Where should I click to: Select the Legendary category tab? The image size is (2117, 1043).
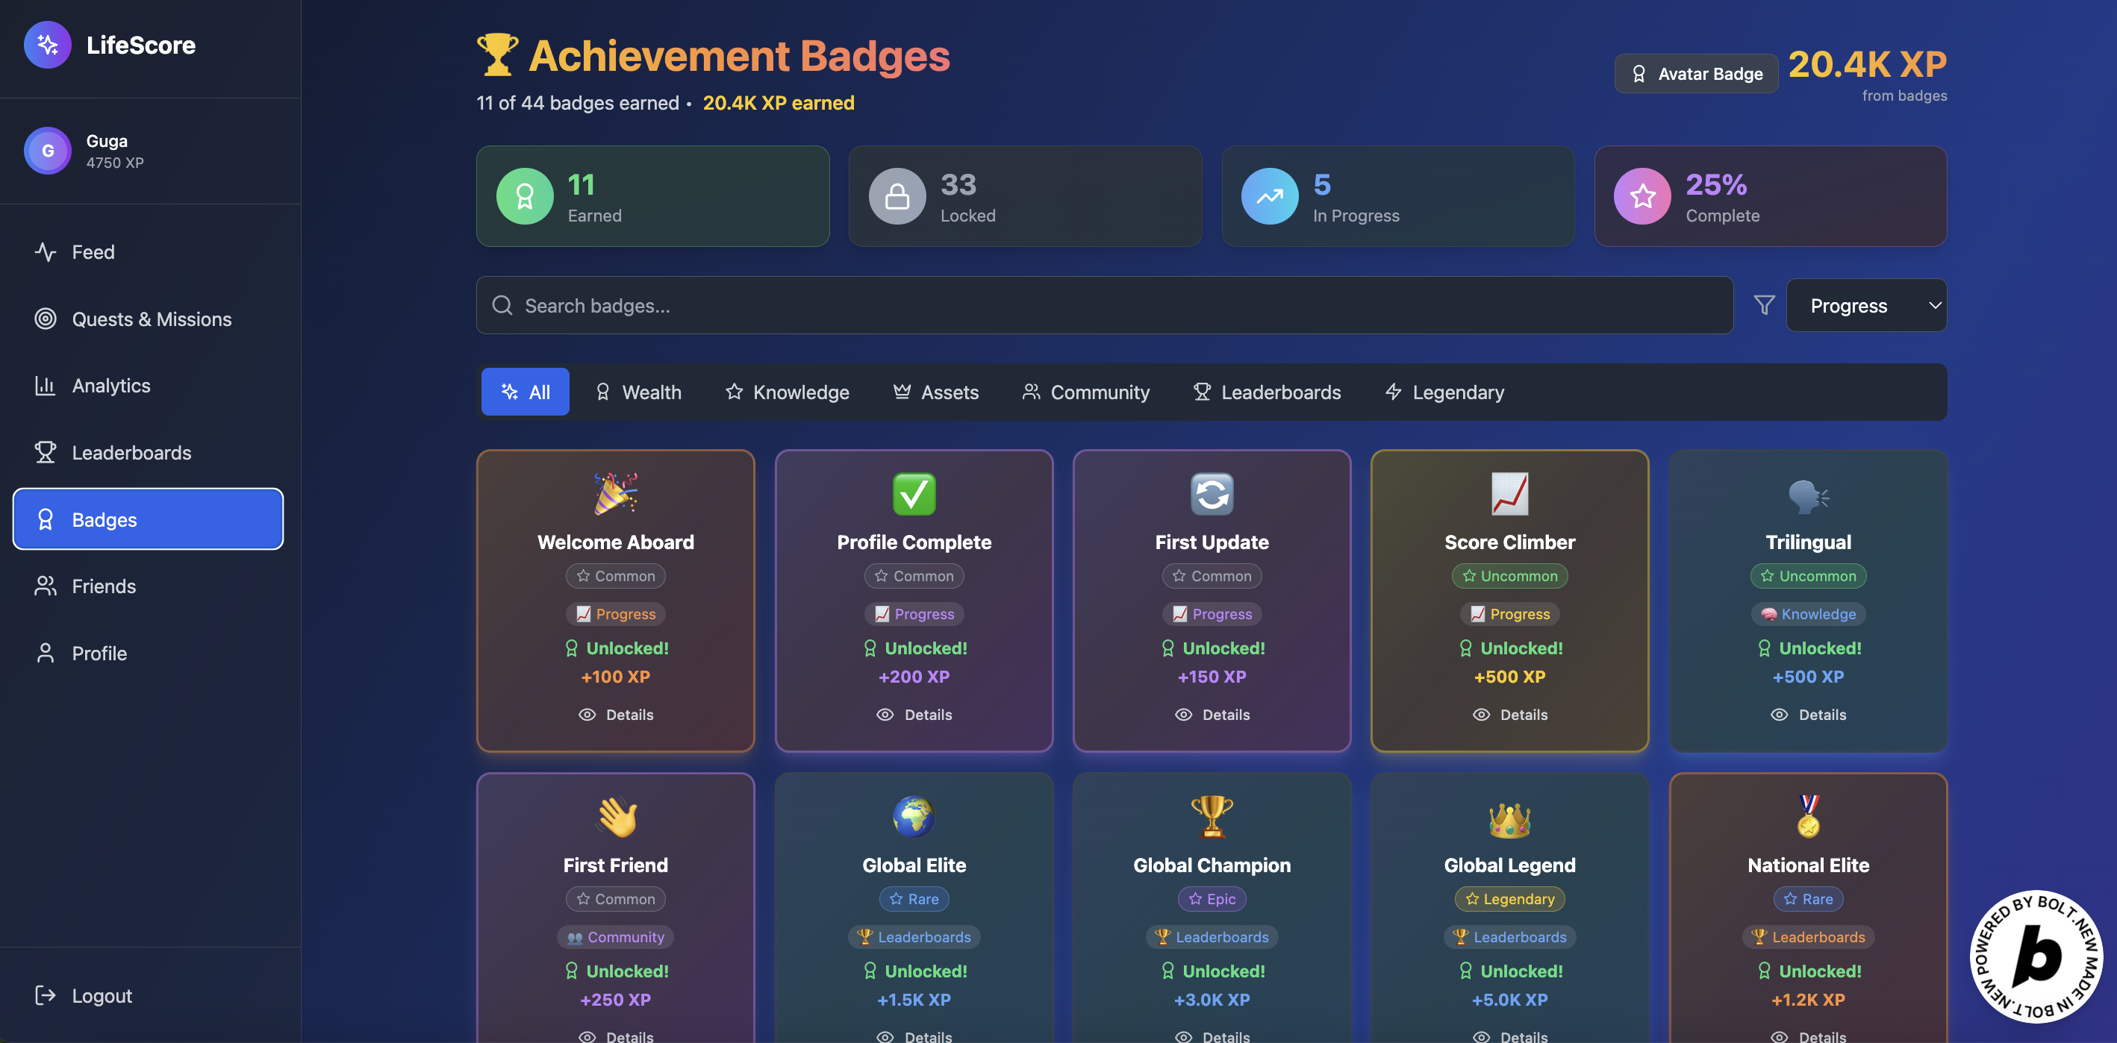point(1444,392)
